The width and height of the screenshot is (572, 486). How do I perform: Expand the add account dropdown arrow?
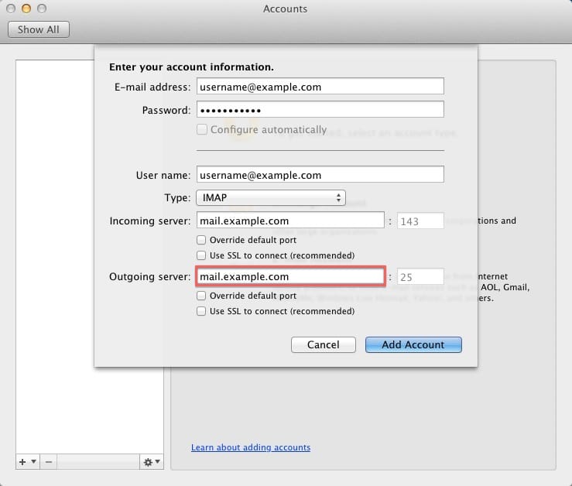33,462
